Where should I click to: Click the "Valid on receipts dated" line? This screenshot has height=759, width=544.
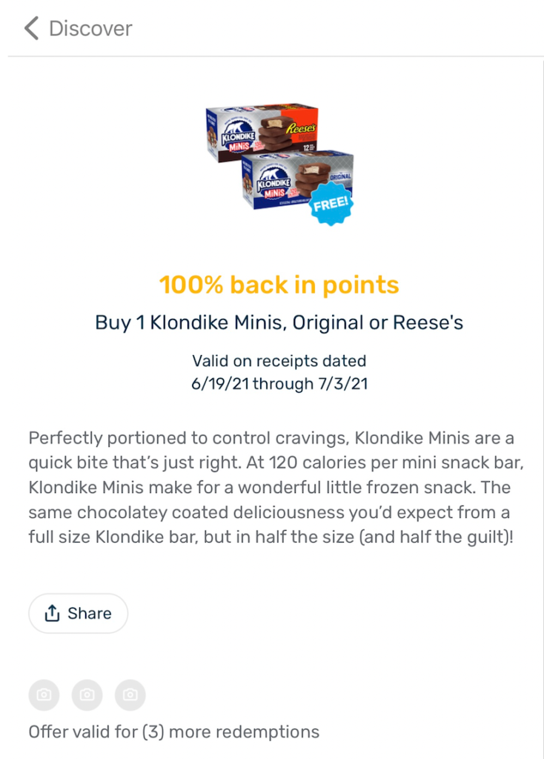[x=279, y=362]
